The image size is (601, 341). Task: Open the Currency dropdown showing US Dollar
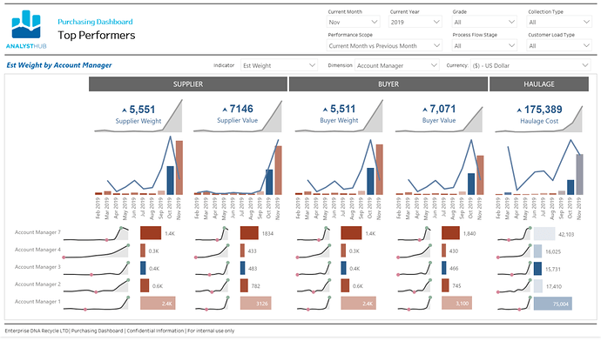click(x=530, y=65)
